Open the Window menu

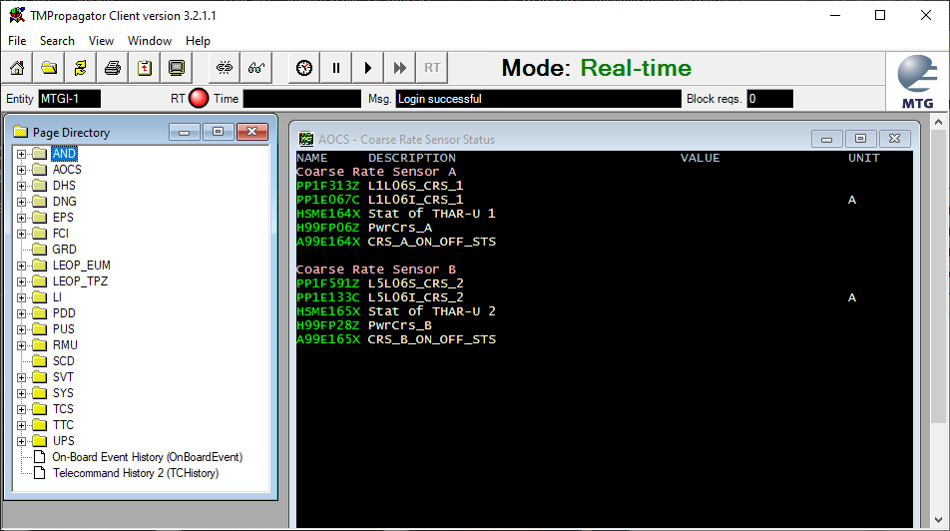(150, 41)
